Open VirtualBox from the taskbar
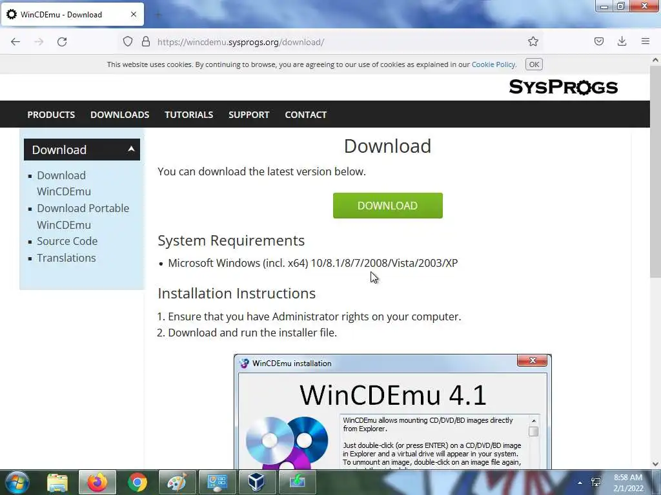Viewport: 661px width, 495px height. [x=257, y=482]
